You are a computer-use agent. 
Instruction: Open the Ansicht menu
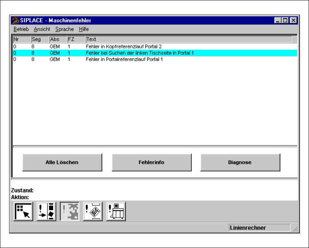[x=42, y=29]
